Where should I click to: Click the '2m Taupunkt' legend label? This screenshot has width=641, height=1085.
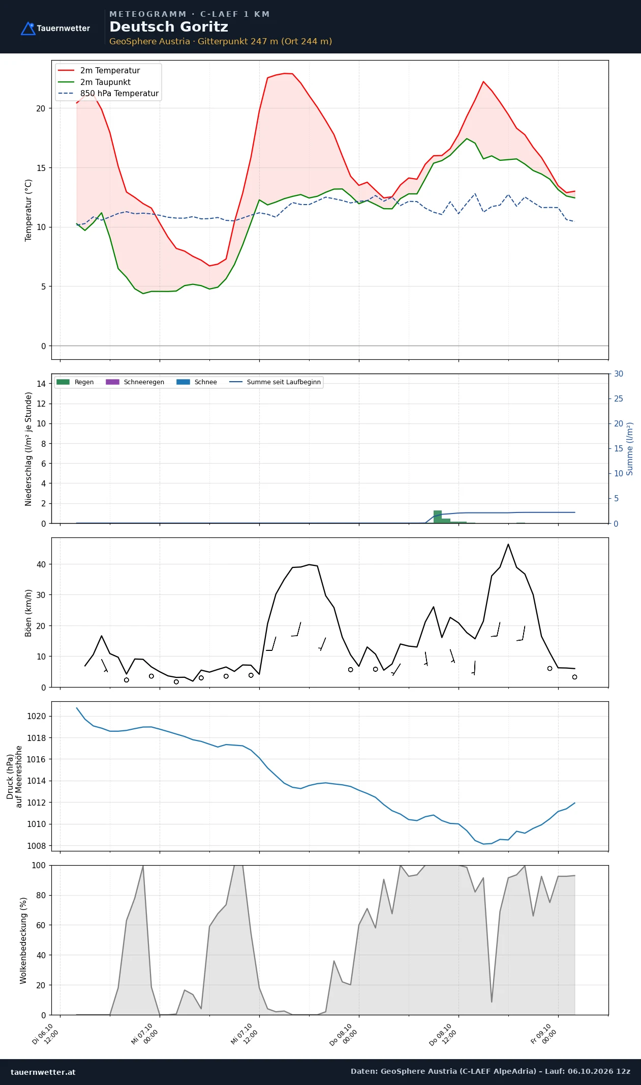(x=105, y=82)
